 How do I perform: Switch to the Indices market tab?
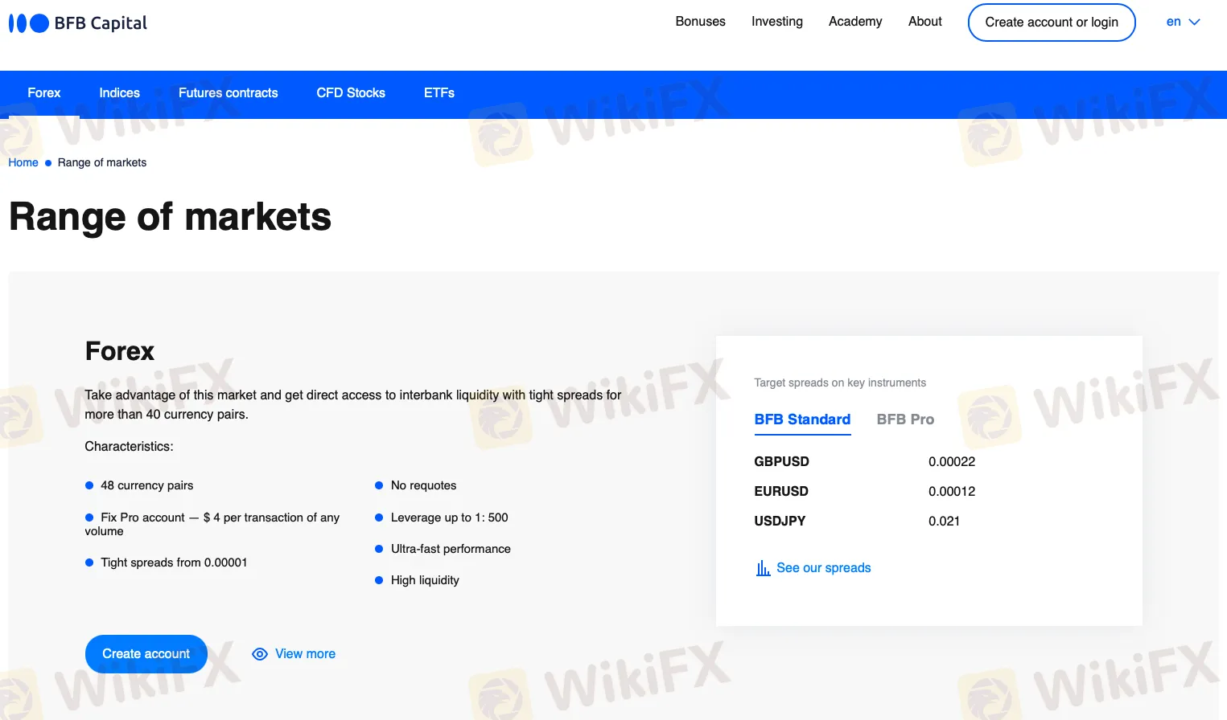(x=118, y=92)
